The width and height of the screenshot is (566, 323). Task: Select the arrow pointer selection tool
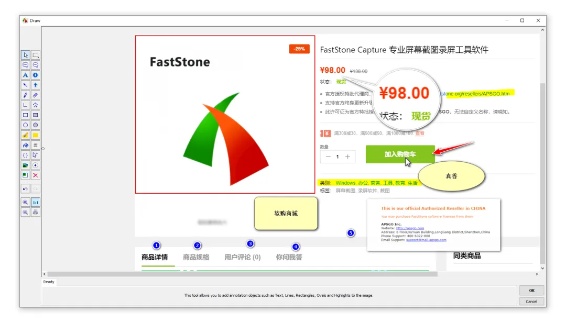click(x=25, y=55)
